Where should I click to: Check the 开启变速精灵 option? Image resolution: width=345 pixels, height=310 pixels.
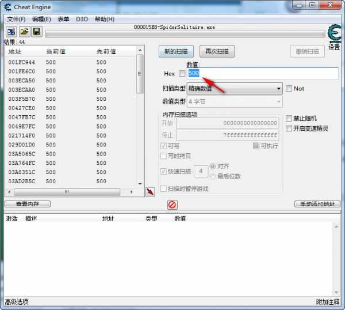pos(289,128)
